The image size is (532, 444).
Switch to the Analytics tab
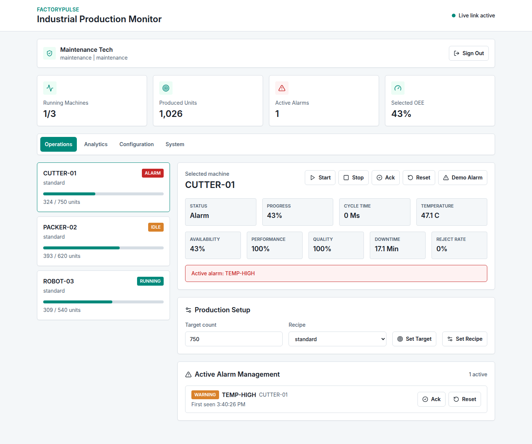(x=96, y=144)
